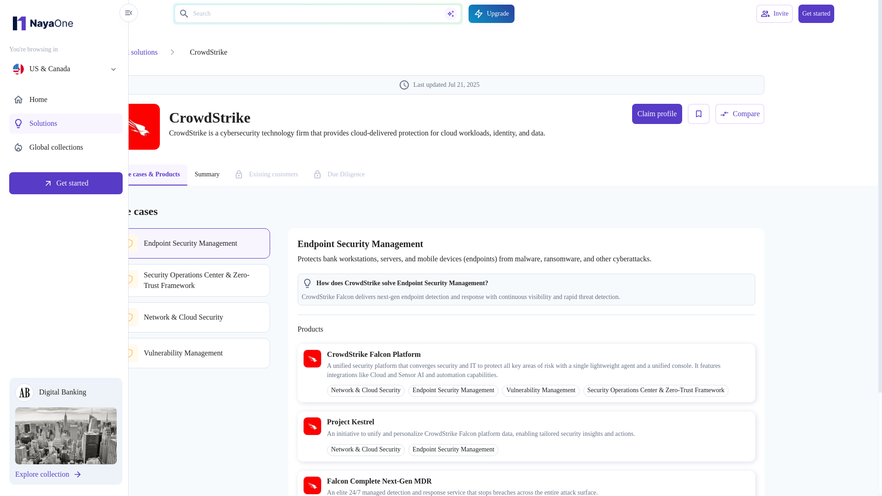The height and width of the screenshot is (496, 882).
Task: Click lightbulb icon in how-solve box
Action: (x=307, y=283)
